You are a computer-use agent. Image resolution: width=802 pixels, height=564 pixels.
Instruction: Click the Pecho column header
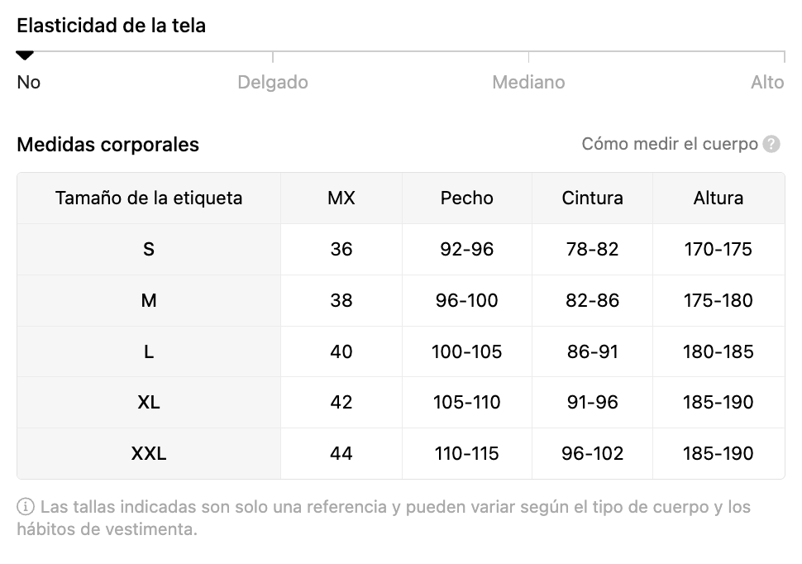click(467, 198)
